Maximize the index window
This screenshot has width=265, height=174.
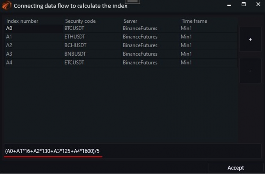[x=244, y=4]
